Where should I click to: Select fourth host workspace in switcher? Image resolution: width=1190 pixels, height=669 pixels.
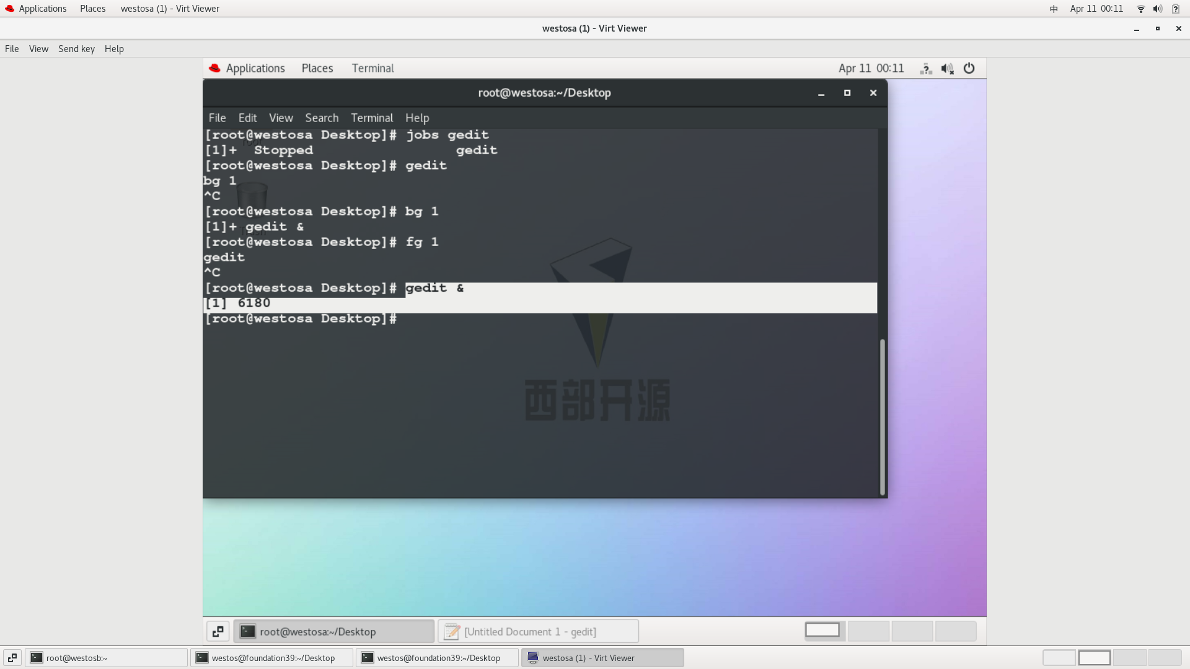point(1165,658)
